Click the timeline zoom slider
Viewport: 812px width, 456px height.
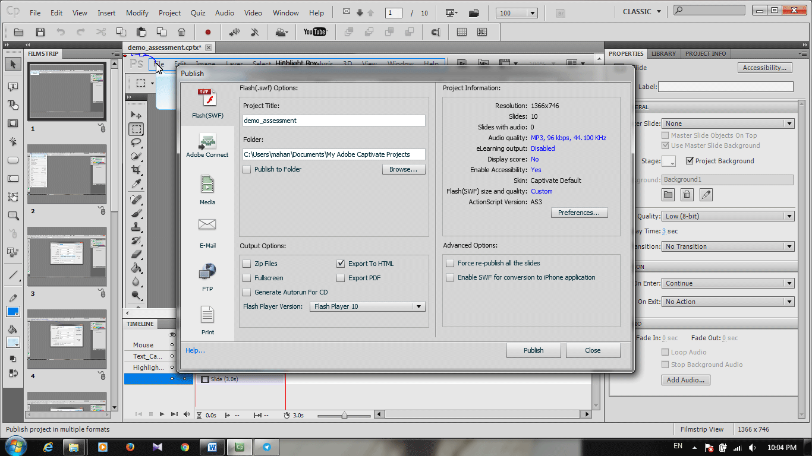point(345,416)
